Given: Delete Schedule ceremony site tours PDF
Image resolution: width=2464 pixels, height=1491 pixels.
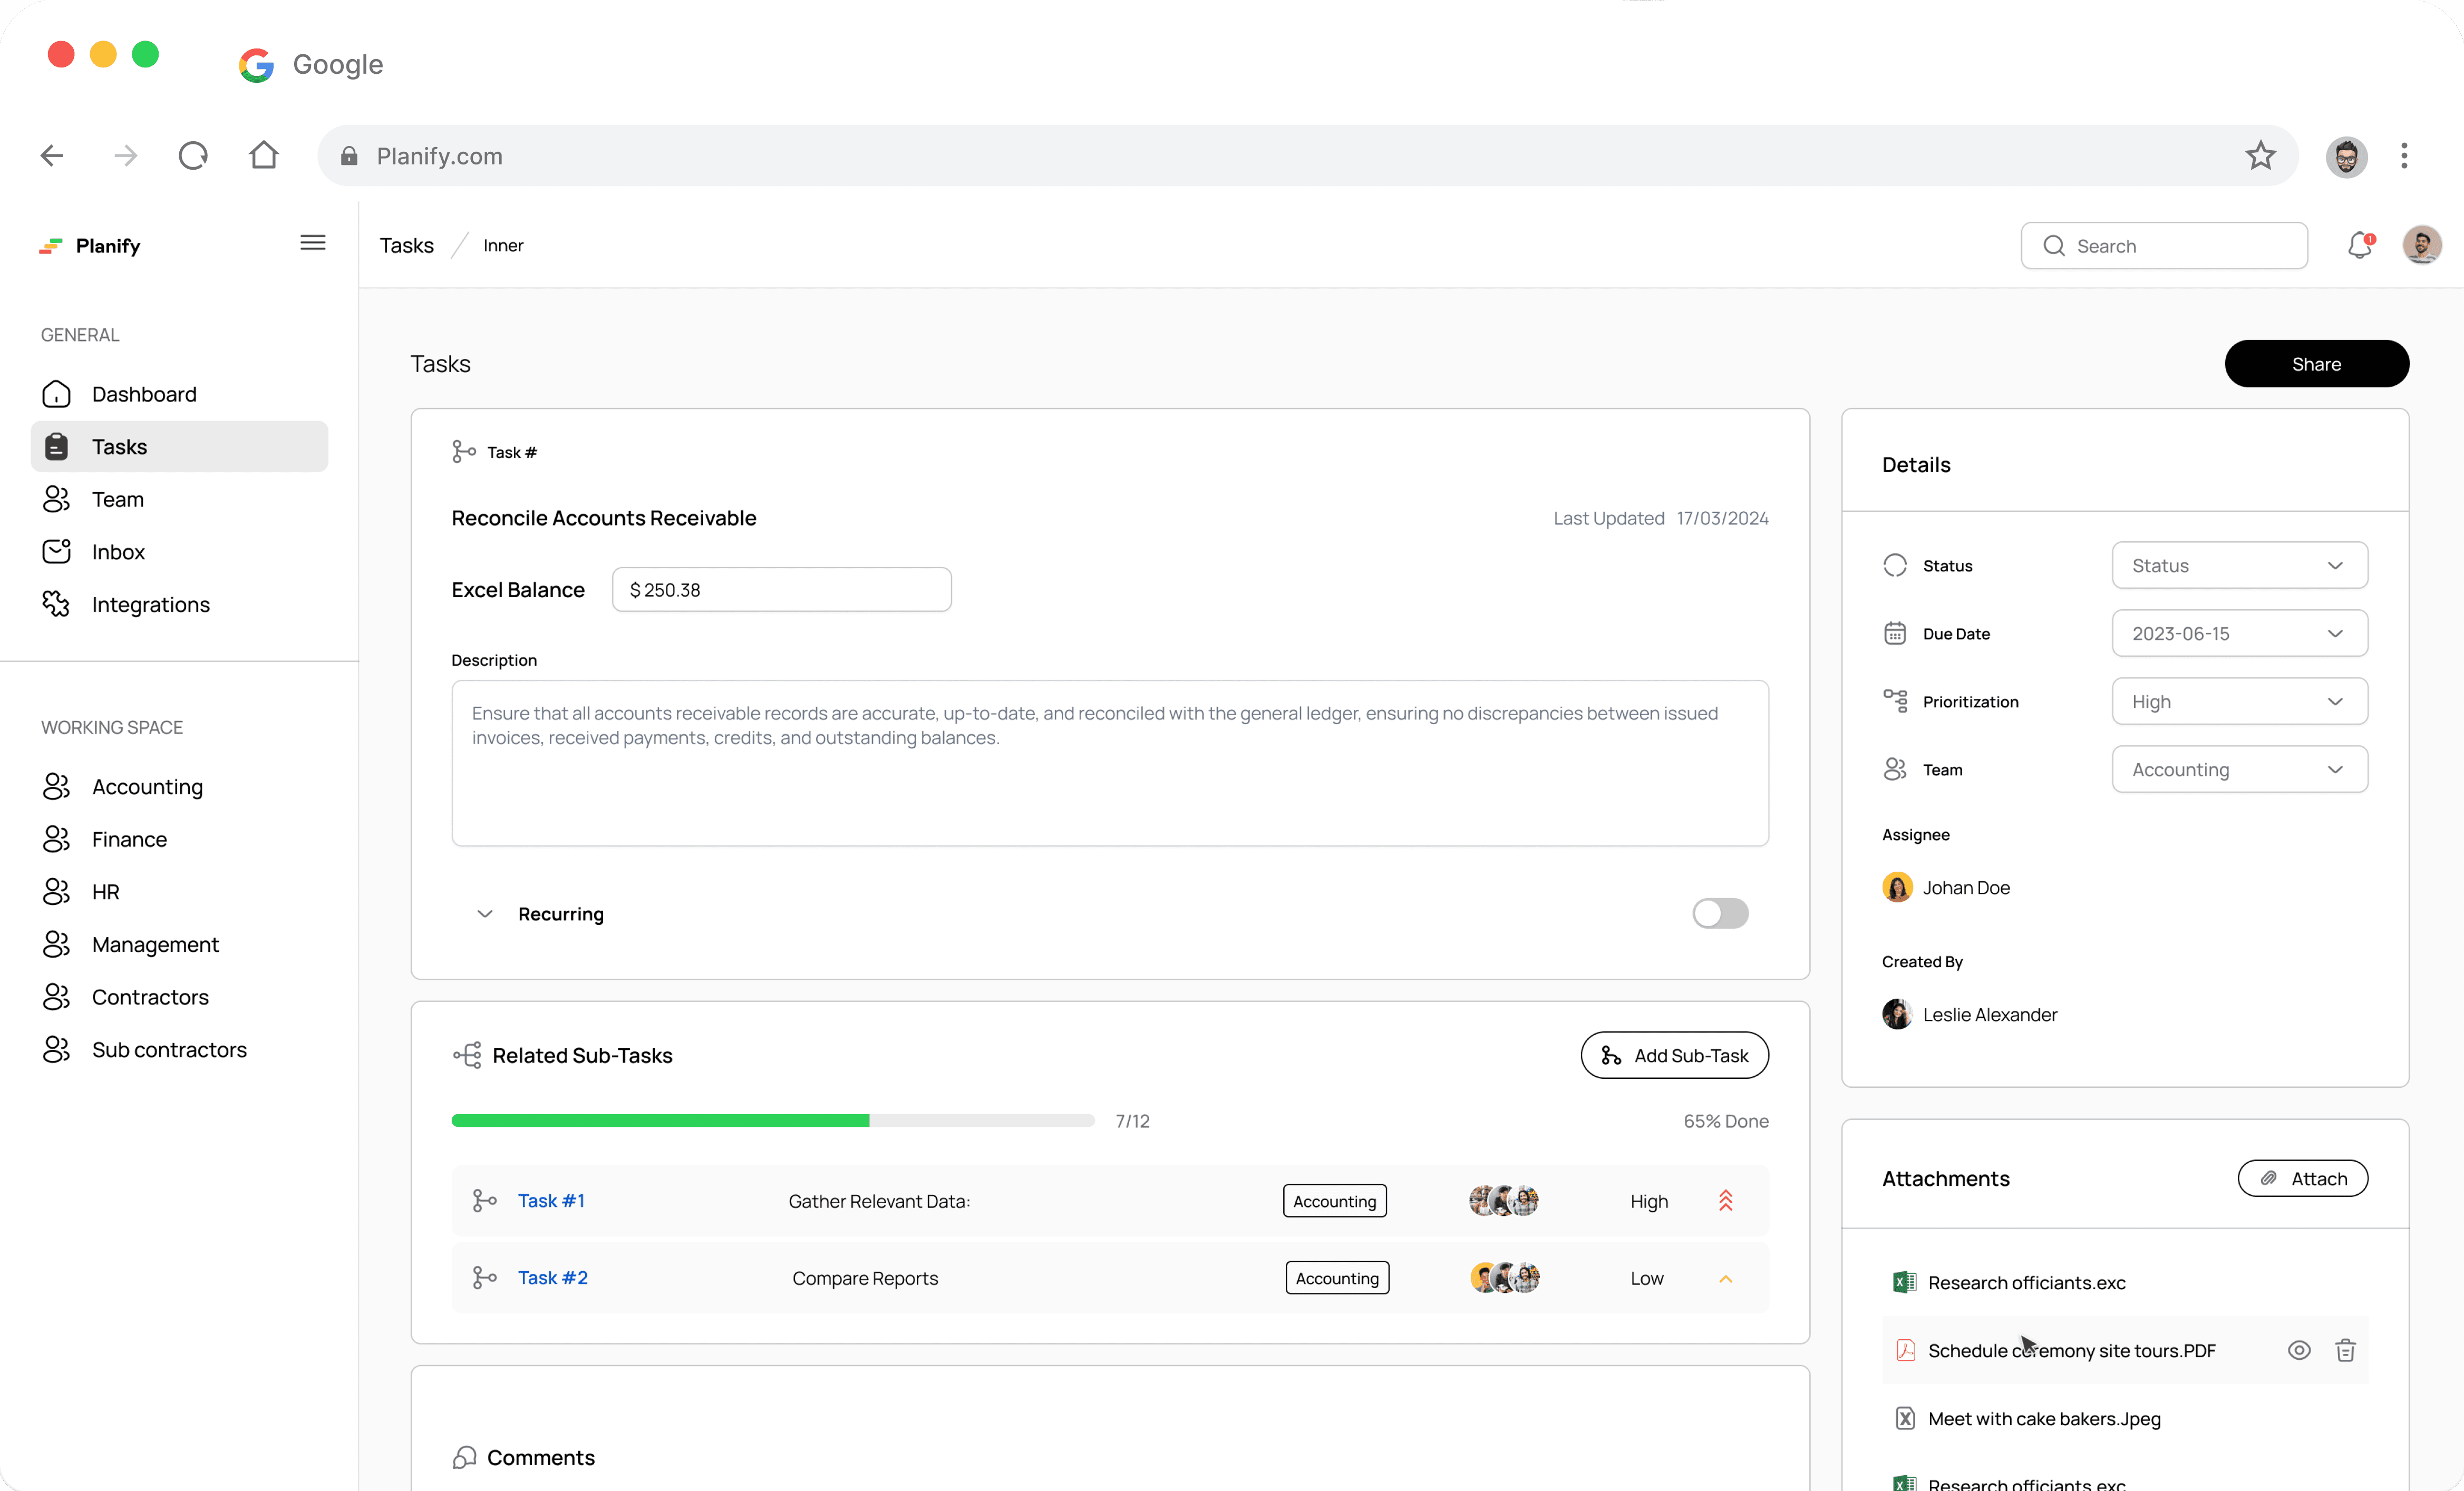Looking at the screenshot, I should coord(2345,1350).
